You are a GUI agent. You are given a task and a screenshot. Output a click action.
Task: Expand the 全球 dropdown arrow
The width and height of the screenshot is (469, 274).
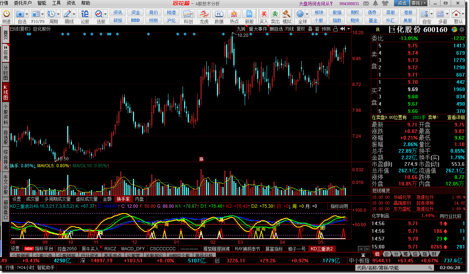pyautogui.click(x=307, y=14)
